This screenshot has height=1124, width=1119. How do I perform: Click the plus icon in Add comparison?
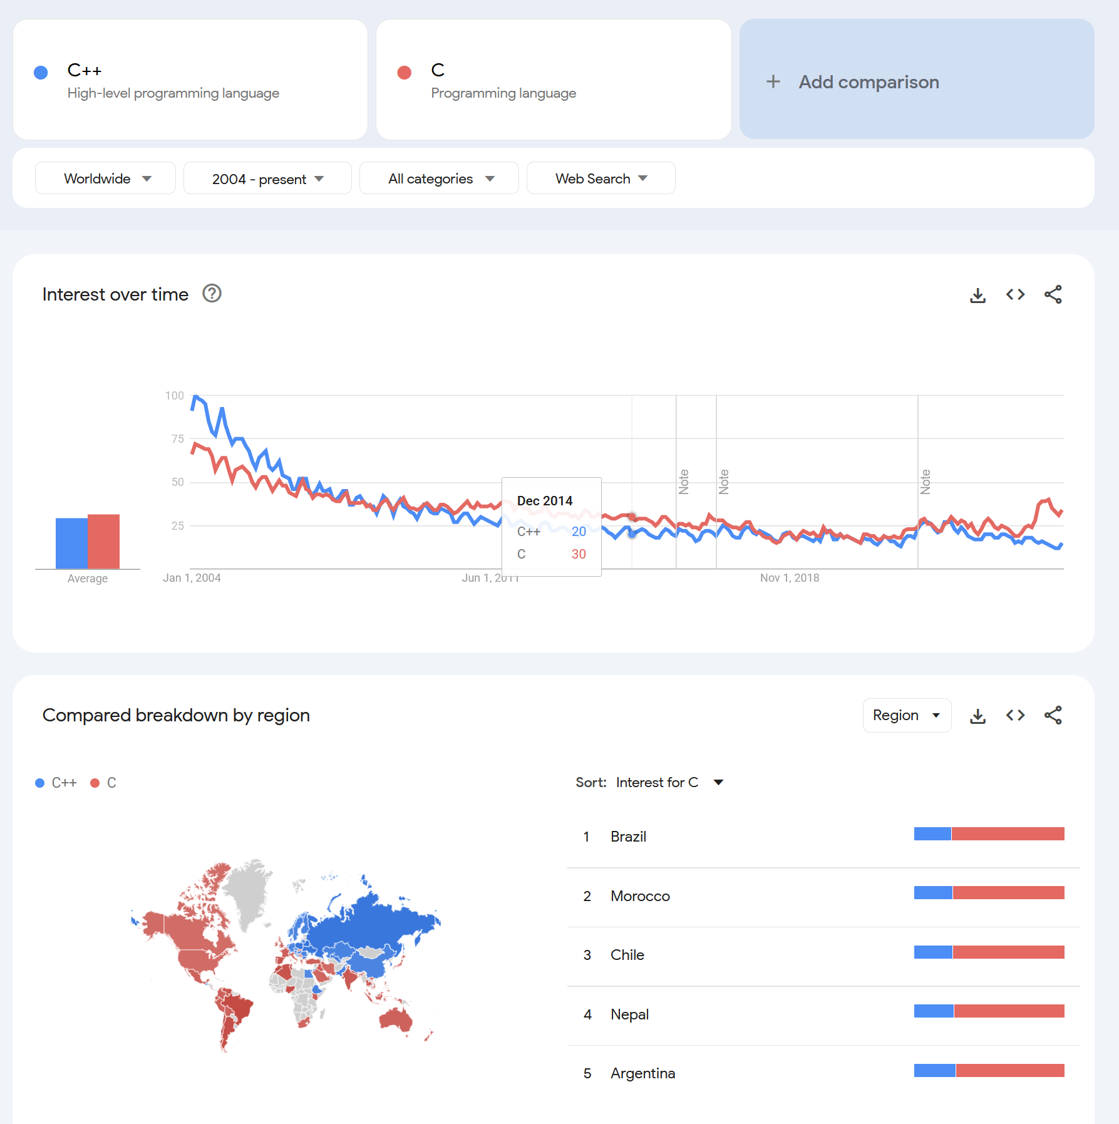pyautogui.click(x=773, y=81)
